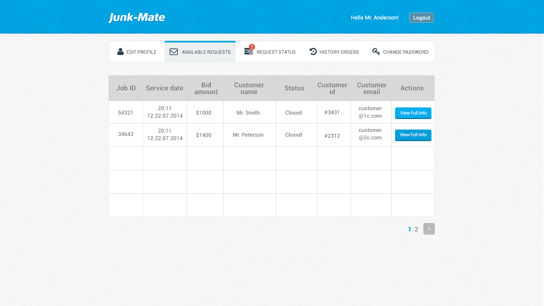Switch to the Request Status tab
Image resolution: width=544 pixels, height=306 pixels.
(x=276, y=52)
